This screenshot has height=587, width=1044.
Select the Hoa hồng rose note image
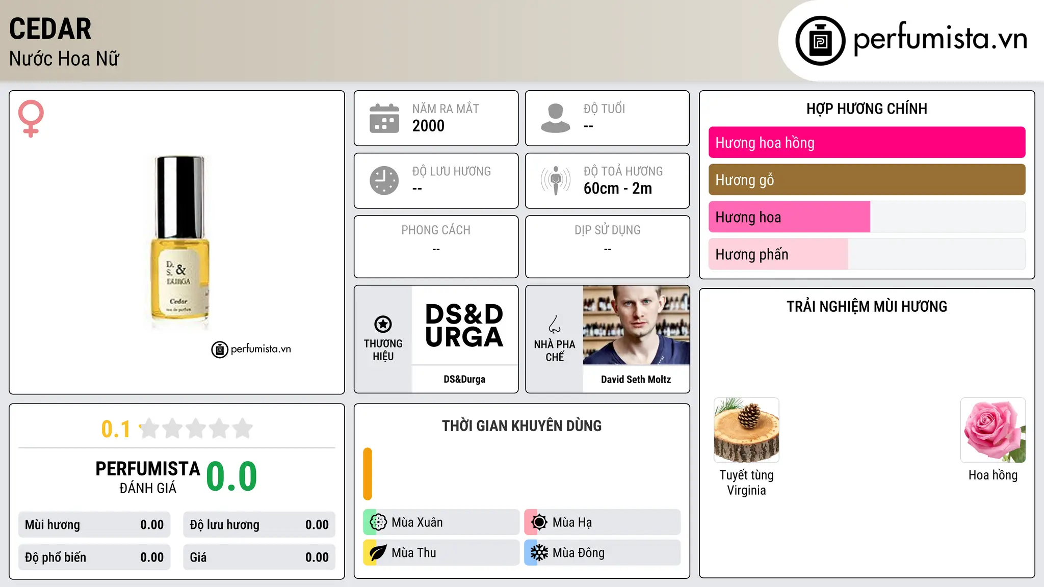(993, 430)
